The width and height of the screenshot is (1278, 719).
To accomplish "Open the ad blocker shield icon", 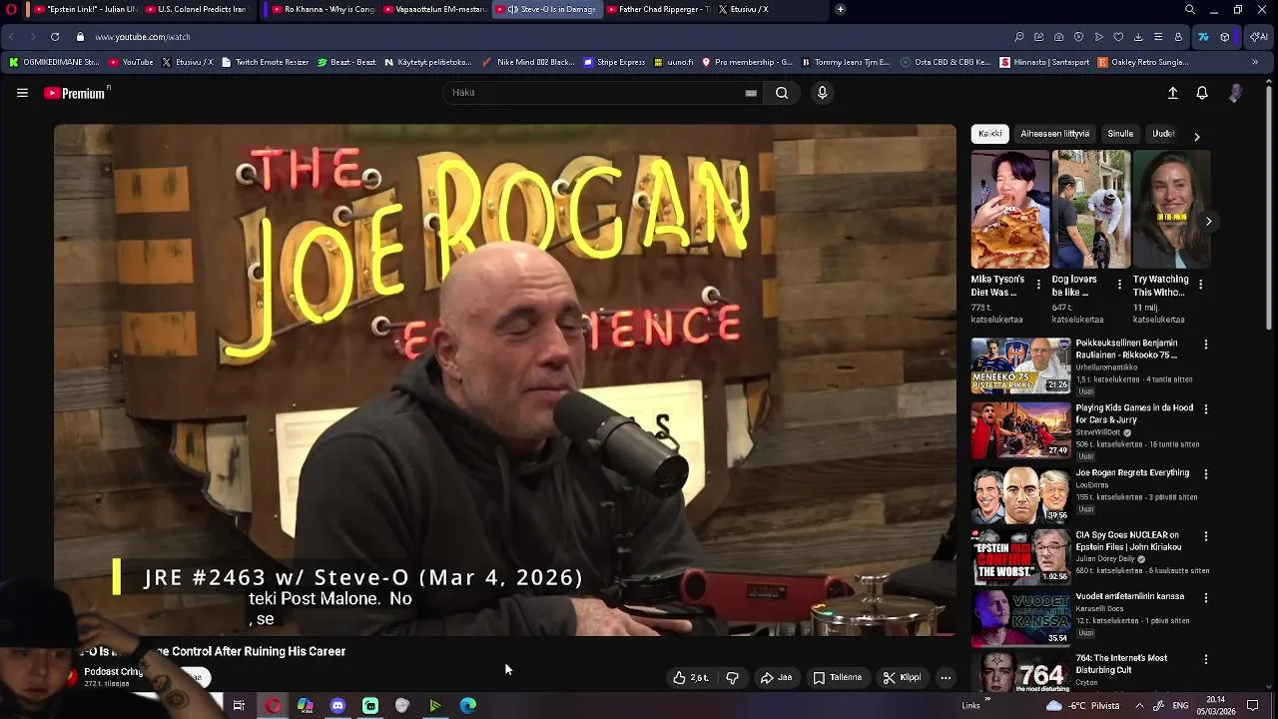I will 1078,37.
